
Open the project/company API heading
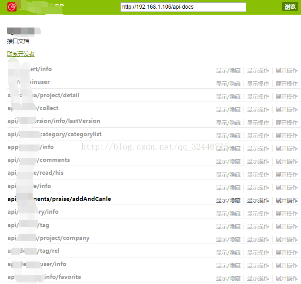pyautogui.click(x=48, y=238)
